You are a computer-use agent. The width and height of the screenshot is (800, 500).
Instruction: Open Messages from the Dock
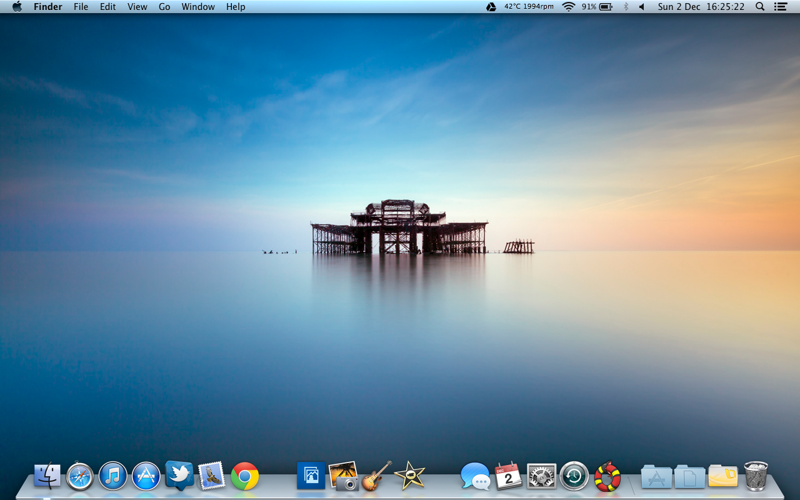coord(476,476)
